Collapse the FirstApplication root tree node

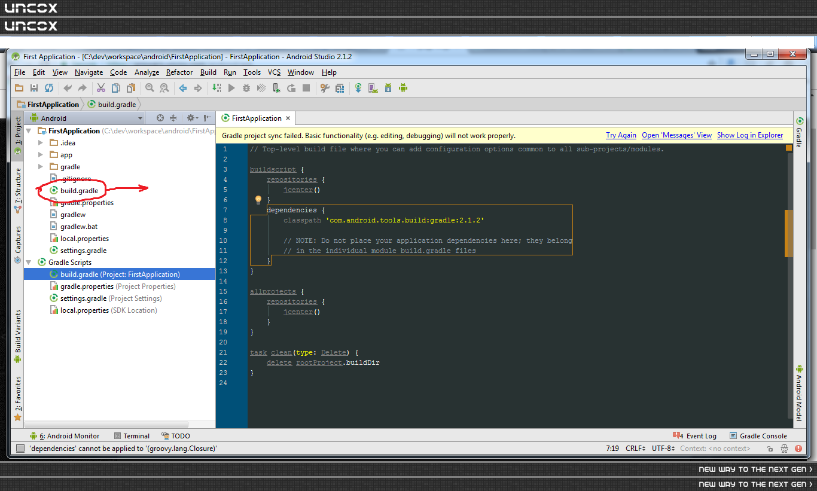pyautogui.click(x=29, y=130)
